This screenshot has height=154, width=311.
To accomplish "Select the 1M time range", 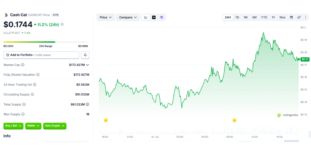I will [245, 17].
